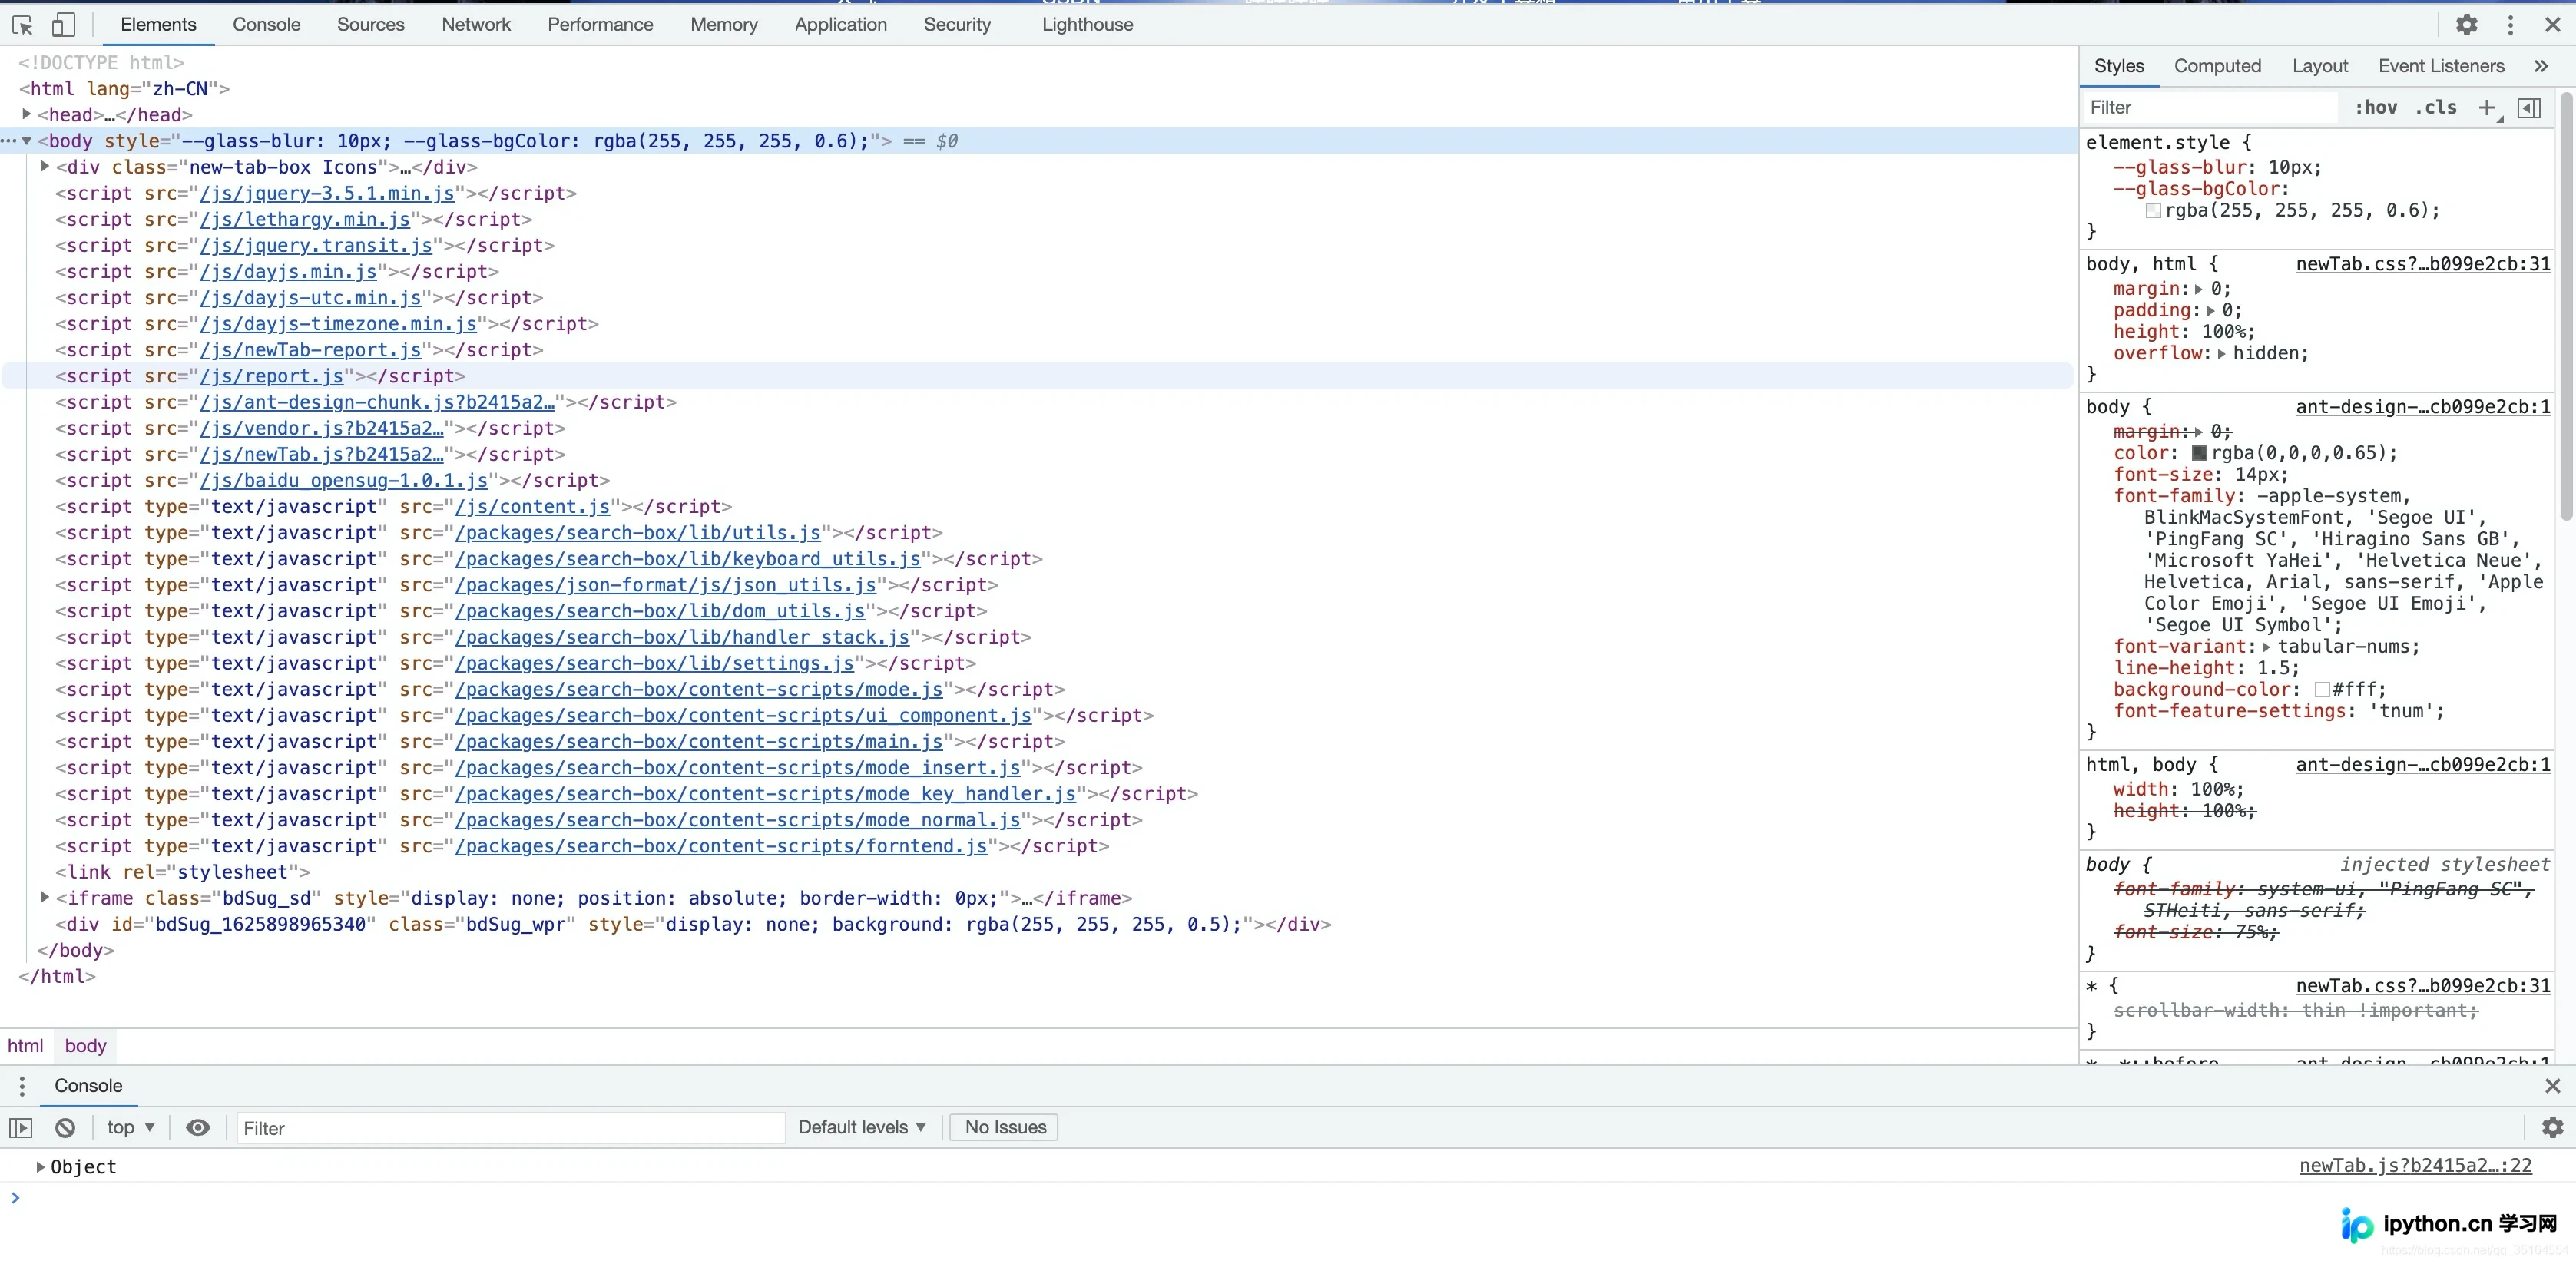Toggle the .cls element classes panel
This screenshot has height=1264, width=2576.
point(2436,107)
